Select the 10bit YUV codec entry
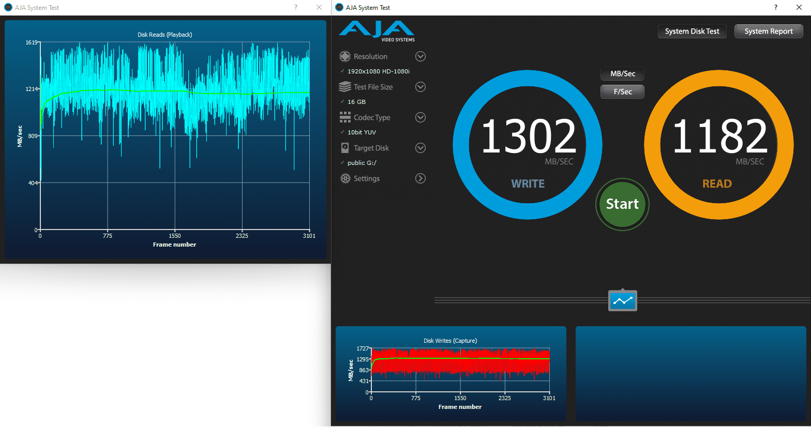 click(x=362, y=132)
